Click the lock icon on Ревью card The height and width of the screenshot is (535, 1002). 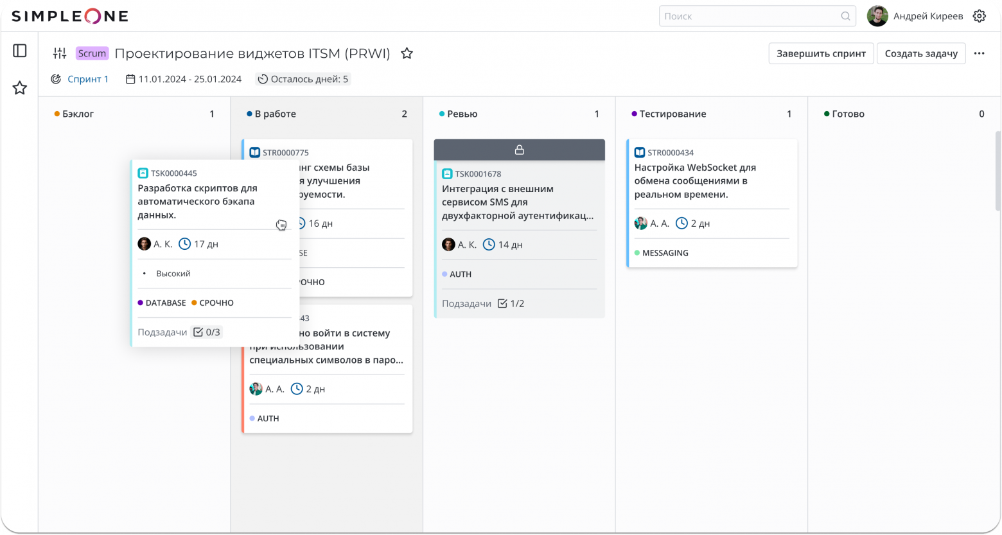[x=519, y=150]
